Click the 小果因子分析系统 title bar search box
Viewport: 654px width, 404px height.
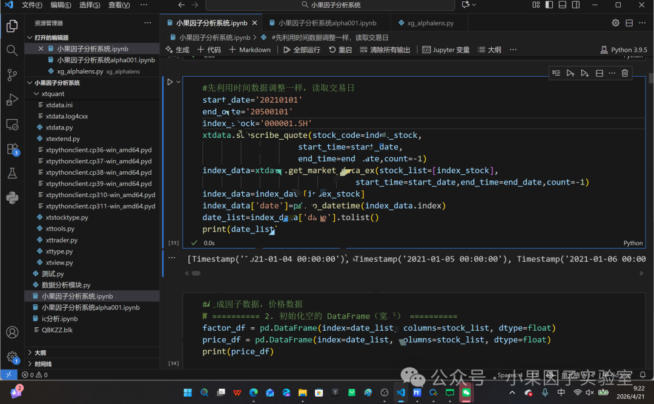(x=331, y=5)
